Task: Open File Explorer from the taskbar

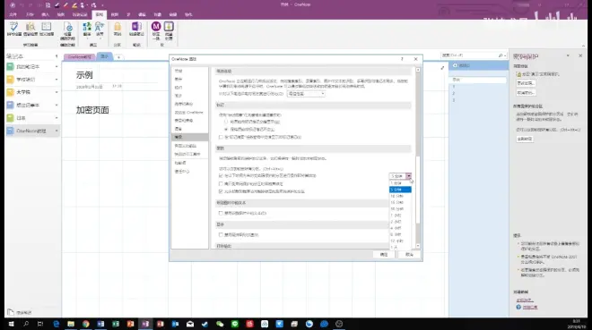Action: point(71,324)
